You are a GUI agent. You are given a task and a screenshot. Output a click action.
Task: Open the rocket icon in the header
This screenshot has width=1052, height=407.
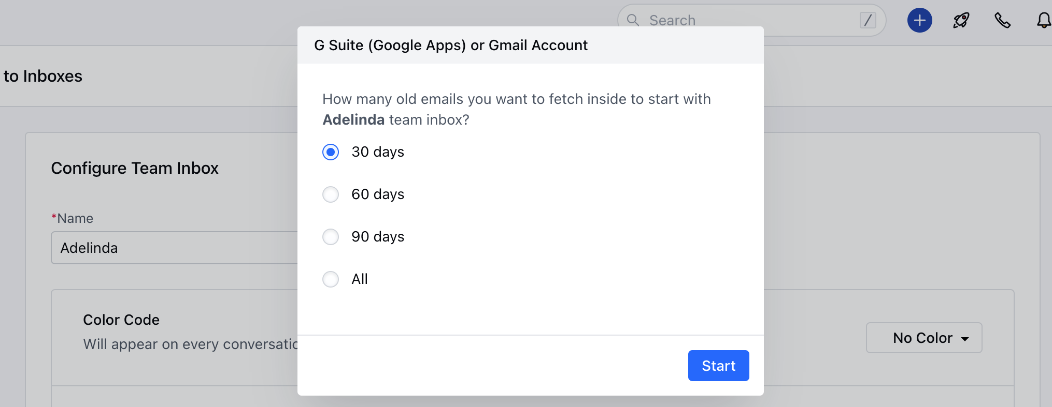[961, 21]
